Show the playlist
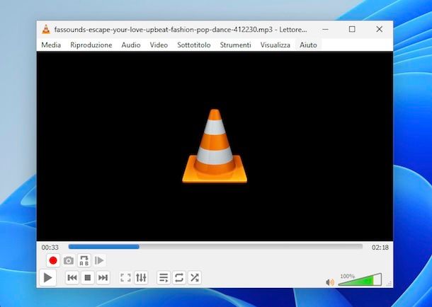Image resolution: width=432 pixels, height=307 pixels. tap(164, 277)
